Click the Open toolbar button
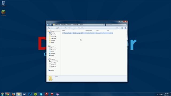Image resolution: width=171 pixels, height=96 pixels. point(59,28)
